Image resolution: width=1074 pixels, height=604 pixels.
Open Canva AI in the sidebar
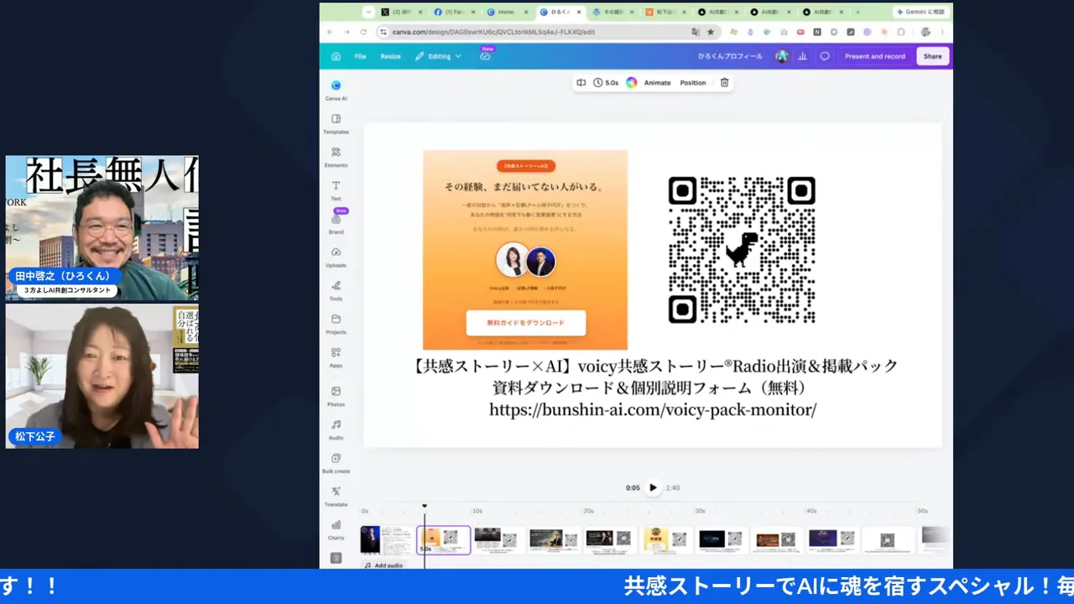click(336, 90)
